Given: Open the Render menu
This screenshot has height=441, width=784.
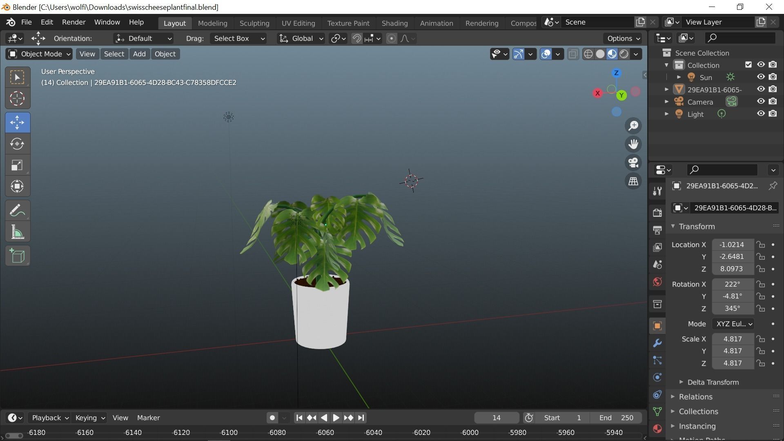Looking at the screenshot, I should point(73,22).
